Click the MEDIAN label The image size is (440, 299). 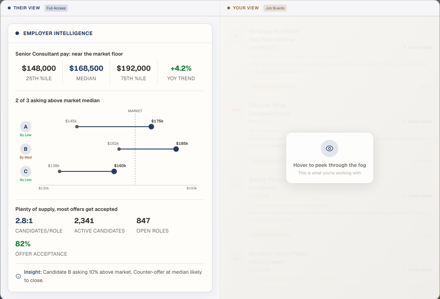click(x=86, y=78)
